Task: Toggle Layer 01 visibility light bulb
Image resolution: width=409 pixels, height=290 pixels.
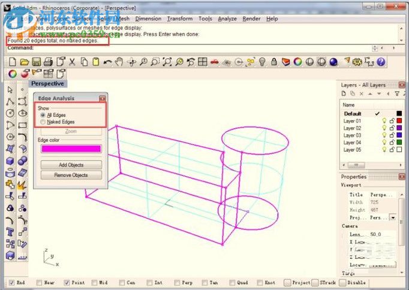Action: [x=384, y=120]
